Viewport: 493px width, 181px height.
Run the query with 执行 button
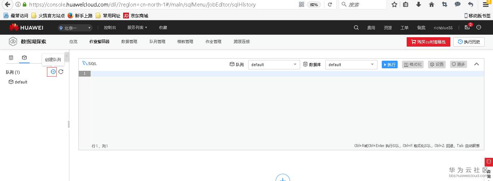pos(390,64)
